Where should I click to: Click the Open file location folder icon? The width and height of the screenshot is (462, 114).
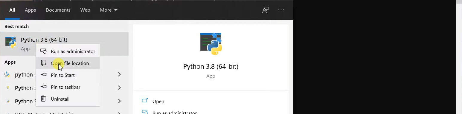click(x=43, y=63)
